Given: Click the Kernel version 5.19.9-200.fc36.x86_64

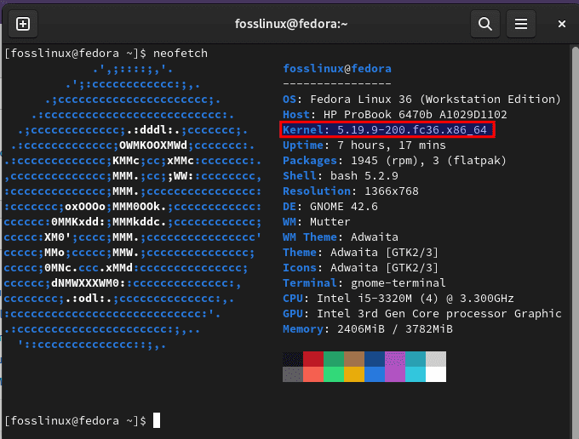Looking at the screenshot, I should click(x=412, y=130).
